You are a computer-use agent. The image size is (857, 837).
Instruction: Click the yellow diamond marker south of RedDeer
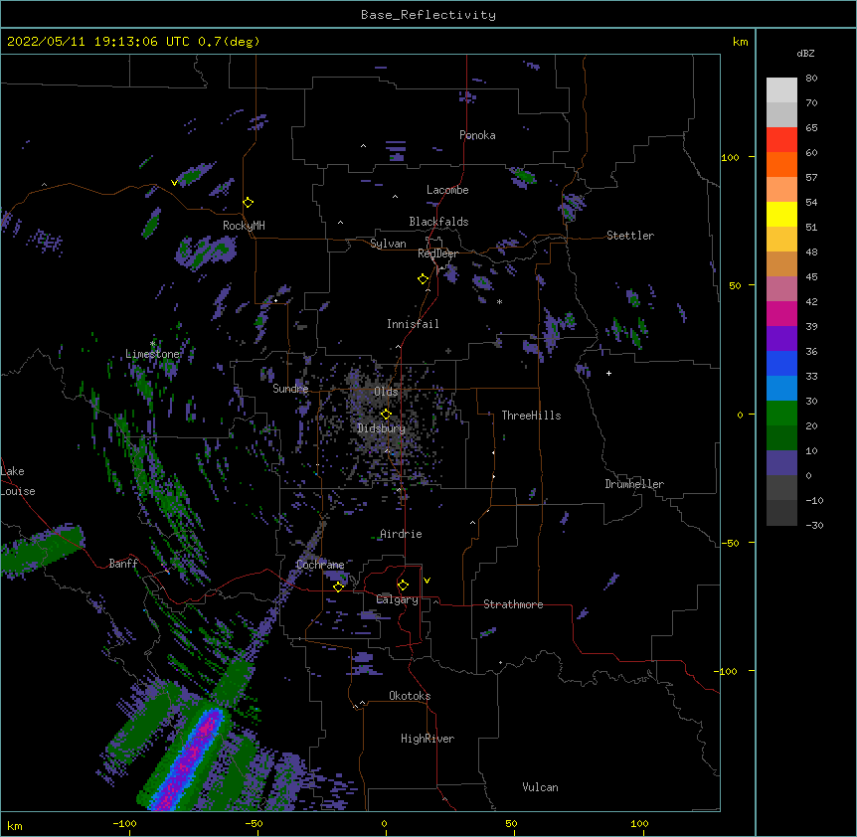[x=424, y=279]
